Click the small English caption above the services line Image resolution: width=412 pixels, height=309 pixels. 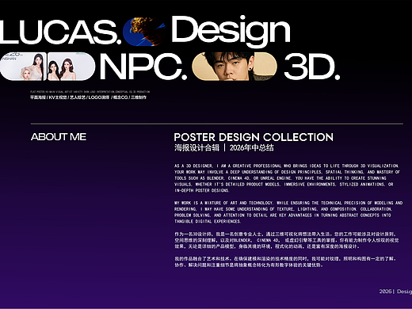click(x=90, y=92)
